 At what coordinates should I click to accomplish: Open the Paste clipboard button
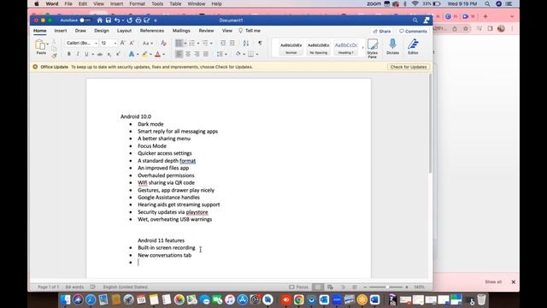click(40, 47)
